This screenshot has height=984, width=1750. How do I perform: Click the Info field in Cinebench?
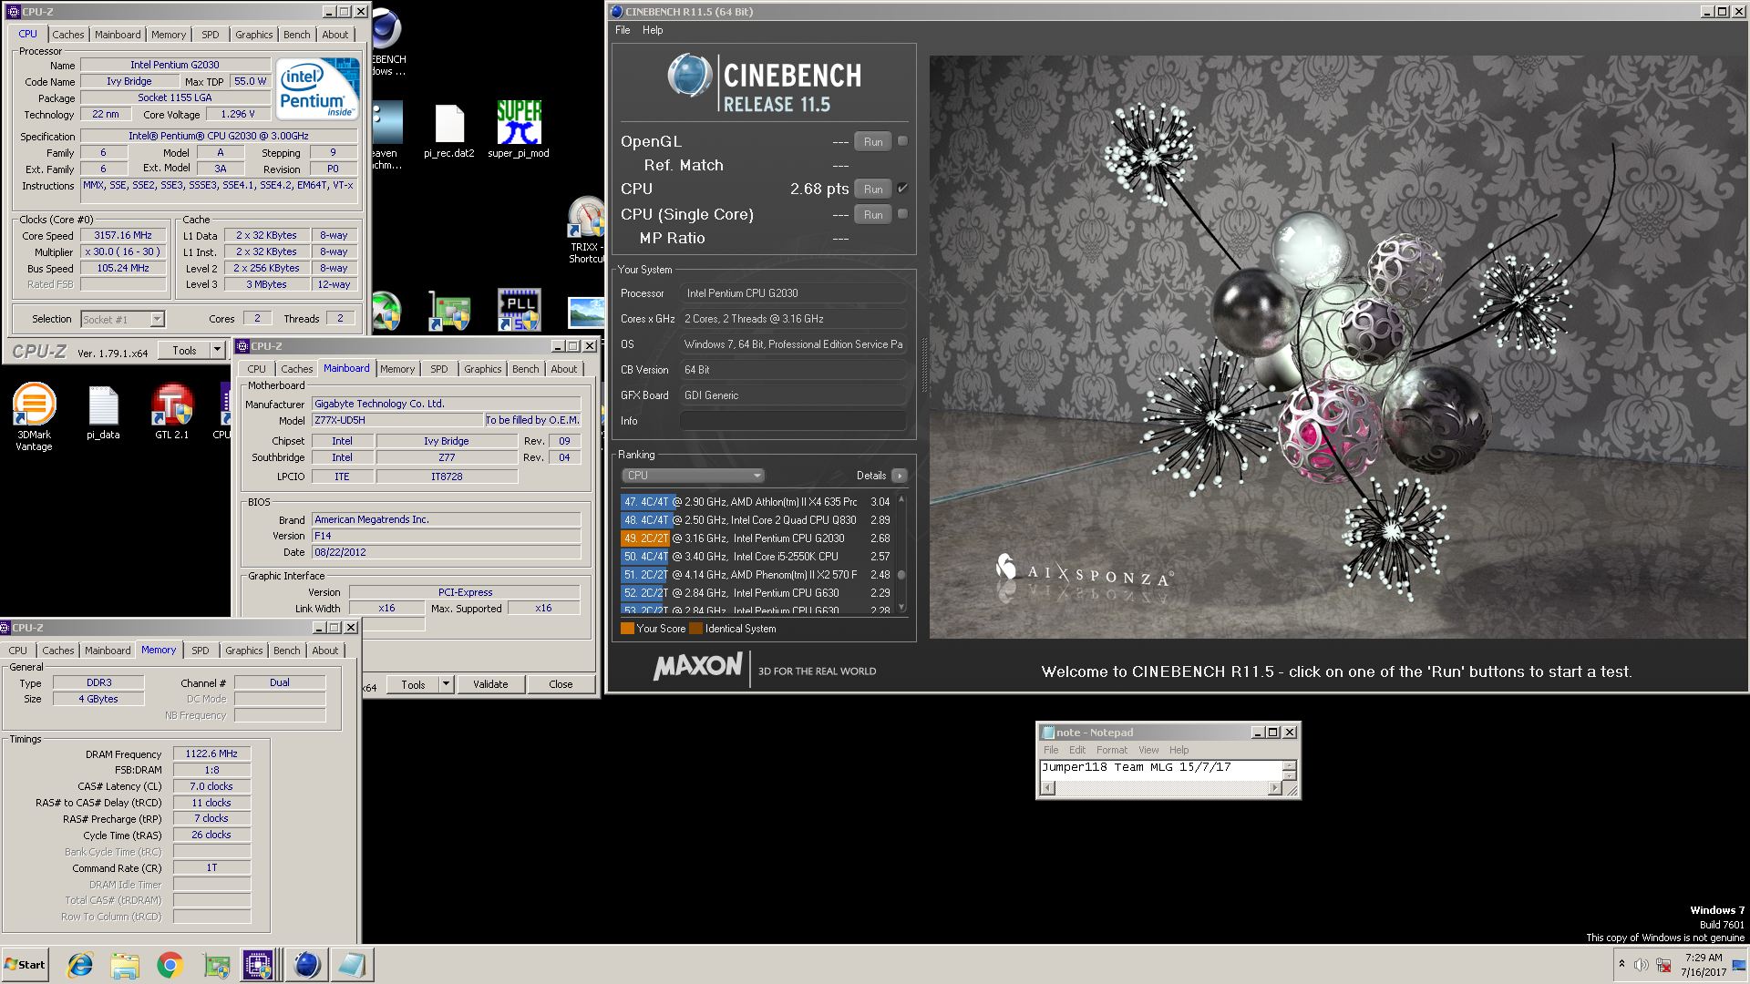793,421
